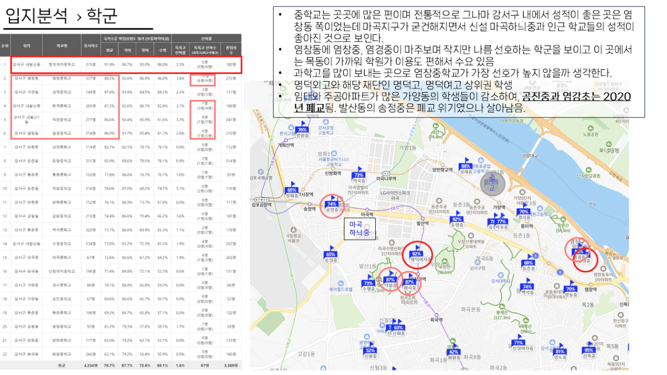Click the 가양대교 bridge label on the map

[x=530, y=155]
